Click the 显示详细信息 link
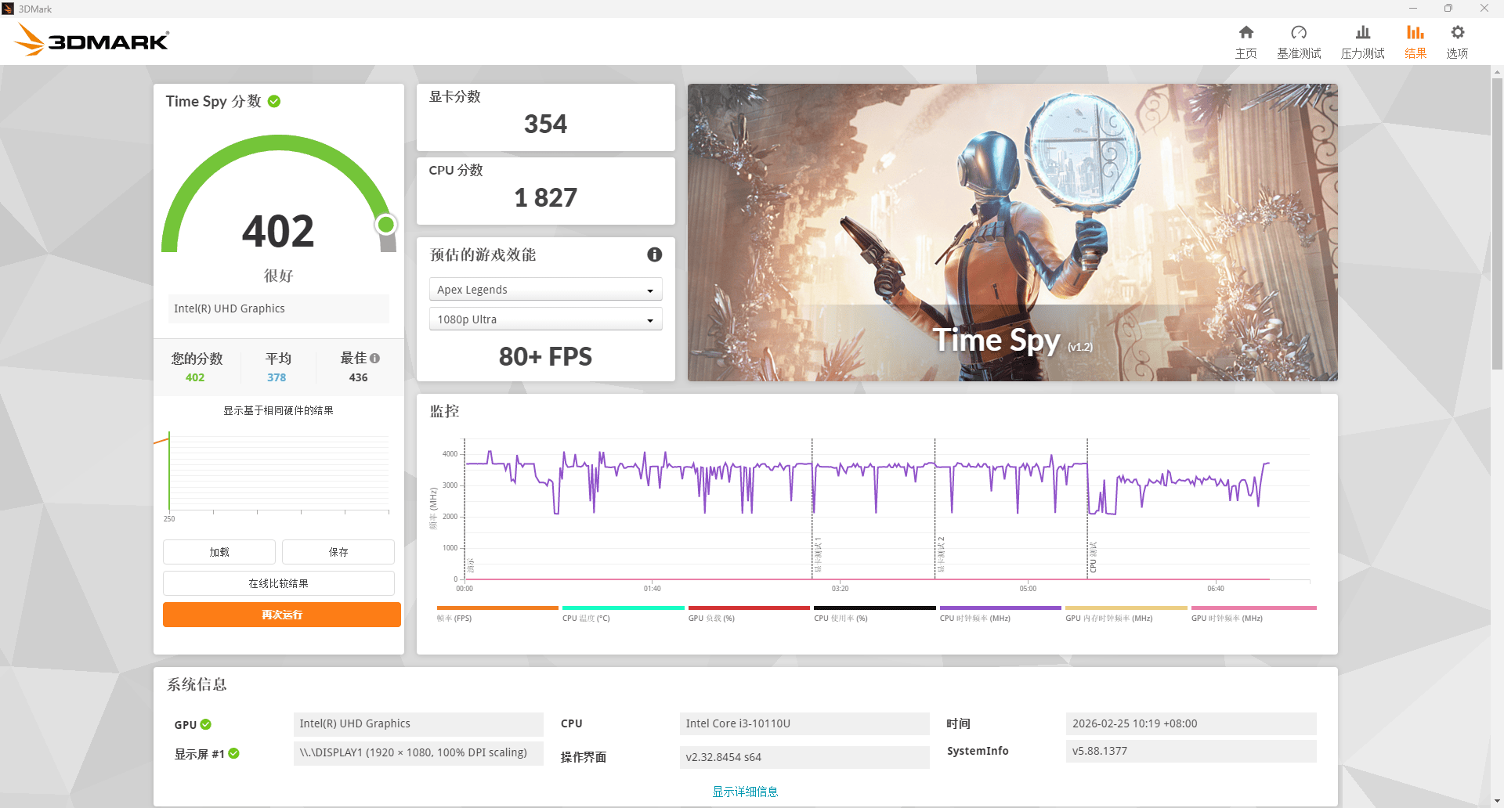Image resolution: width=1504 pixels, height=808 pixels. point(745,792)
